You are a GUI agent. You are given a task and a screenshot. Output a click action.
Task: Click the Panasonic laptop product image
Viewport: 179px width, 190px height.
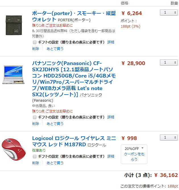point(13,75)
